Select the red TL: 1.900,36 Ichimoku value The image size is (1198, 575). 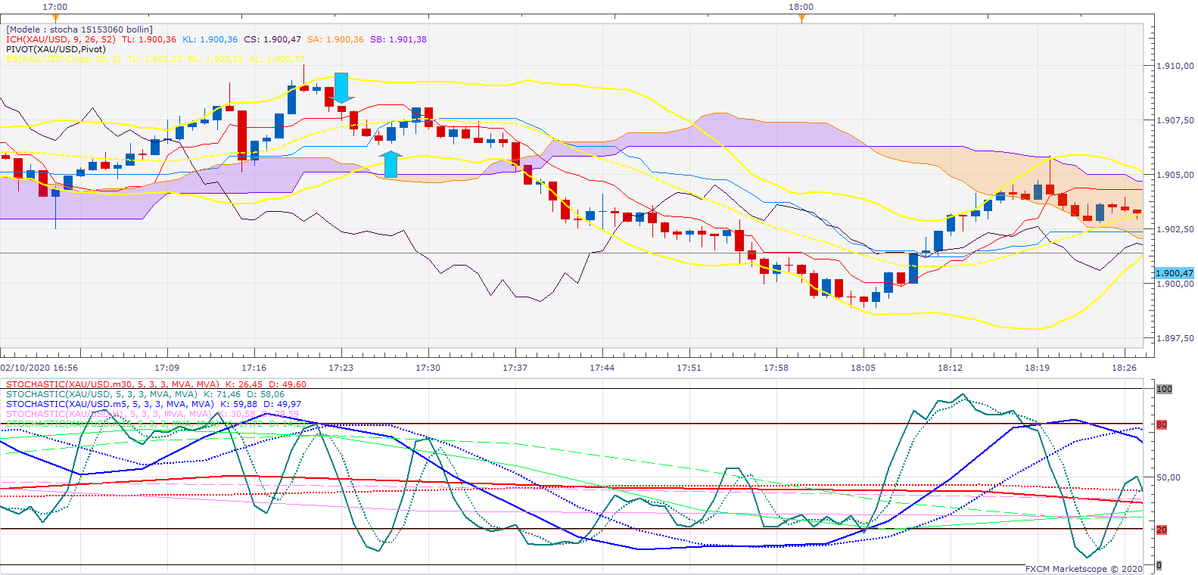(149, 39)
